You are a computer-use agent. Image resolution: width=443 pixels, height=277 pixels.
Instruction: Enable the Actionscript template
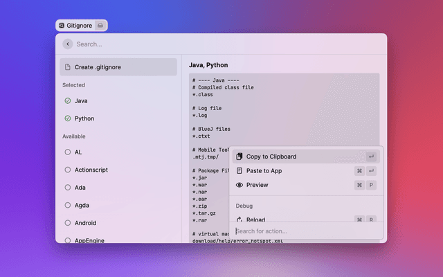point(67,170)
